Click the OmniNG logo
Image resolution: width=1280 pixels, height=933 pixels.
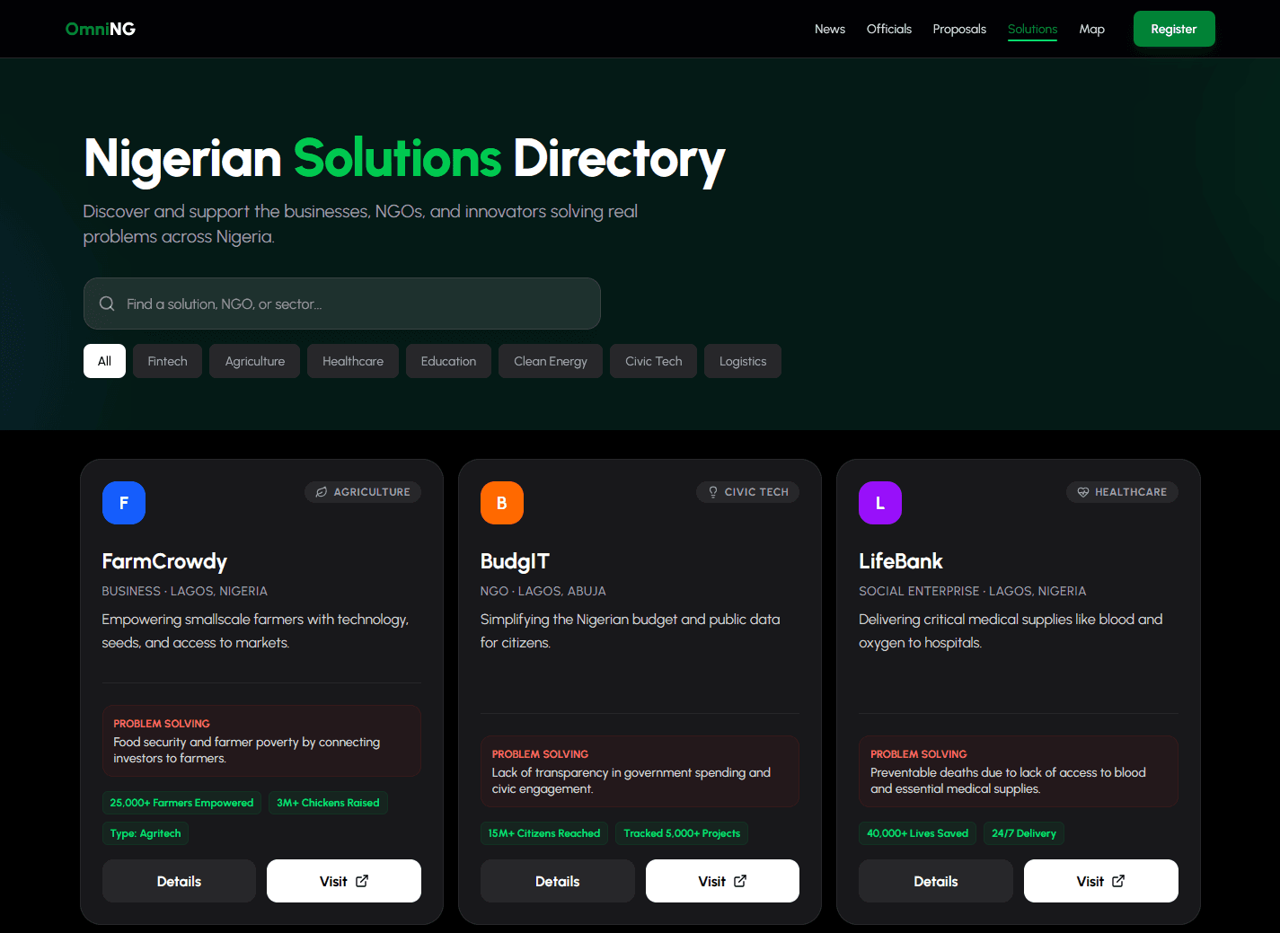pos(101,29)
